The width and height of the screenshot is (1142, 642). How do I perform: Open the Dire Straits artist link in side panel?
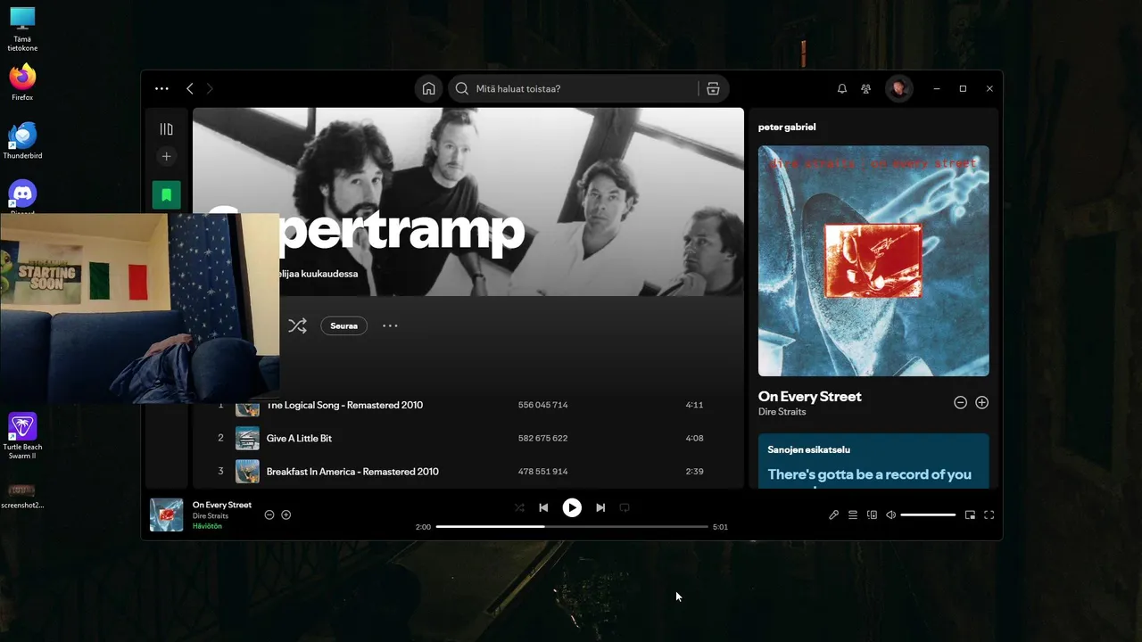782,412
